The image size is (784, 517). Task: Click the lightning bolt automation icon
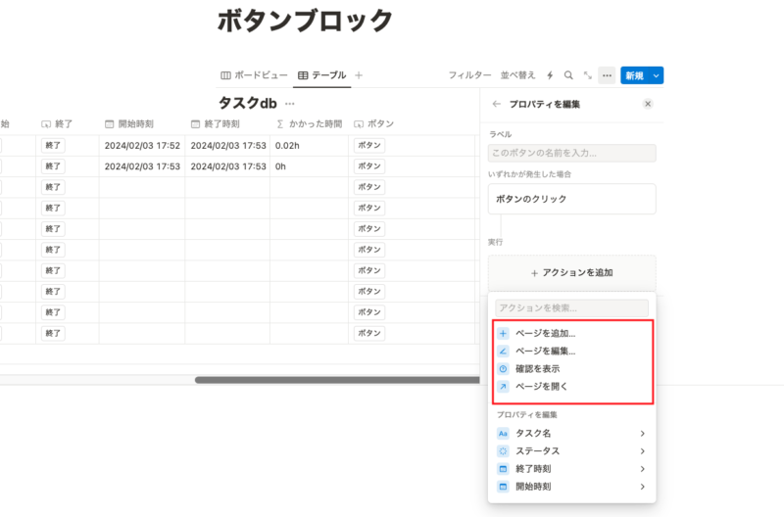pyautogui.click(x=550, y=75)
